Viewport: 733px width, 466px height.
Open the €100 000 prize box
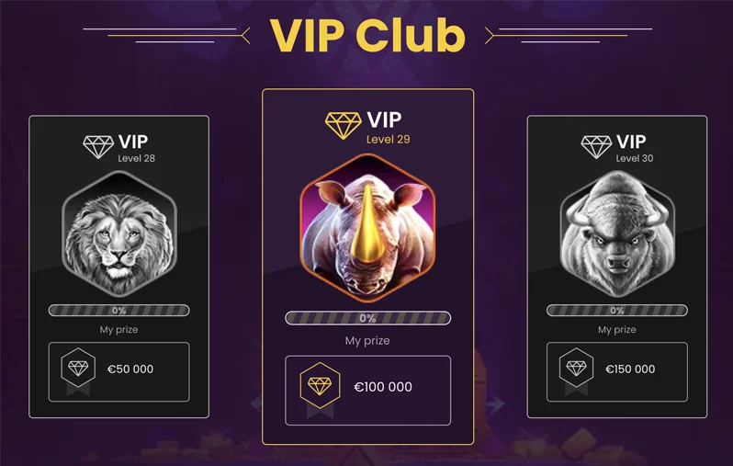point(368,391)
